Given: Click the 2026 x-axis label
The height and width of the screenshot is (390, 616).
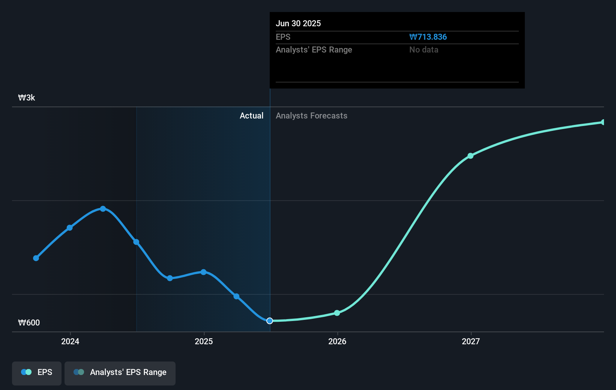Looking at the screenshot, I should (x=337, y=341).
